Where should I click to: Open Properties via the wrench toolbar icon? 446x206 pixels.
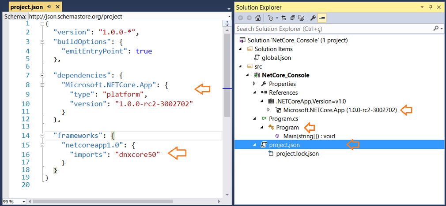(313, 18)
